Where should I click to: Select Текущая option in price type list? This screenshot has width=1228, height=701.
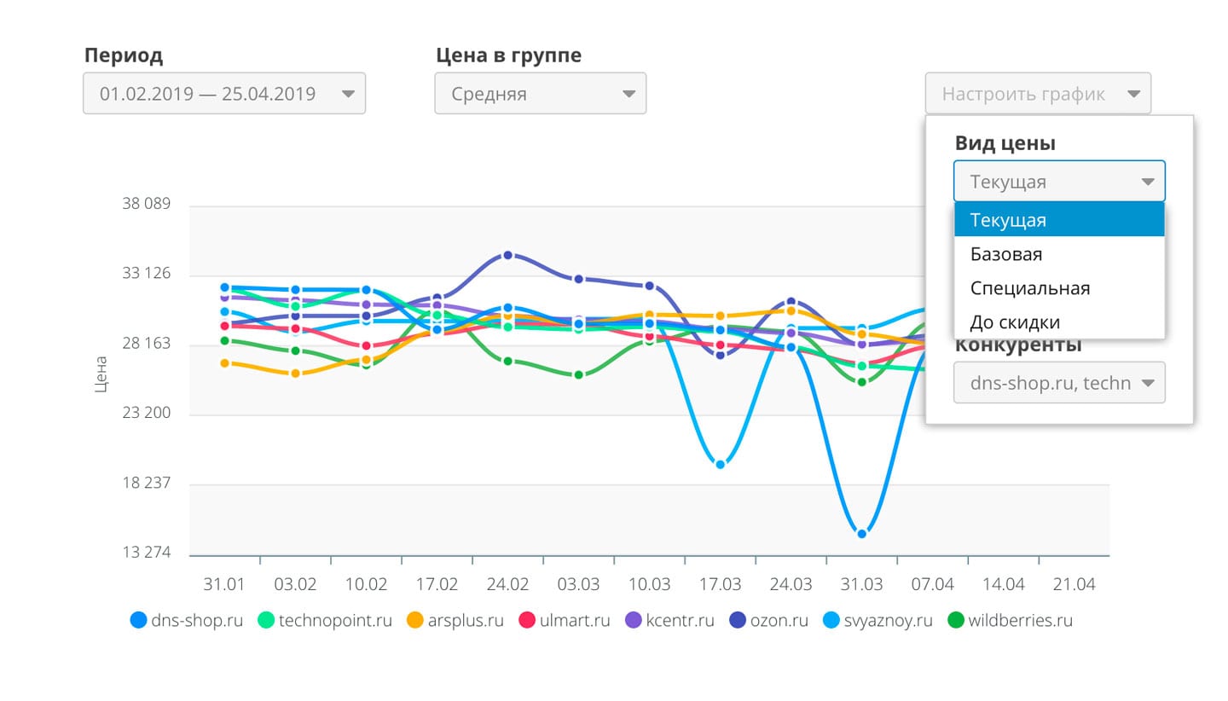click(1059, 219)
